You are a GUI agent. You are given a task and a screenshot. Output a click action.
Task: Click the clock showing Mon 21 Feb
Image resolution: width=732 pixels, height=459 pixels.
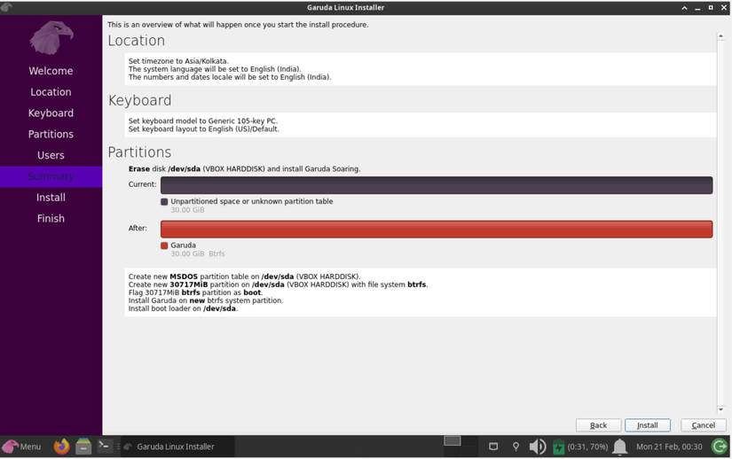(x=669, y=447)
